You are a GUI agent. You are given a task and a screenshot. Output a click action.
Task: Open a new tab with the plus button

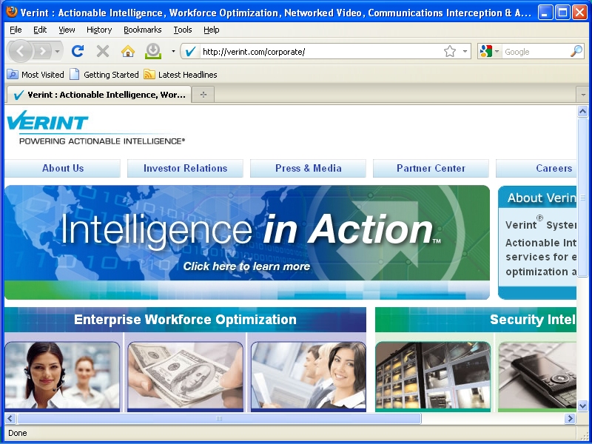point(203,95)
